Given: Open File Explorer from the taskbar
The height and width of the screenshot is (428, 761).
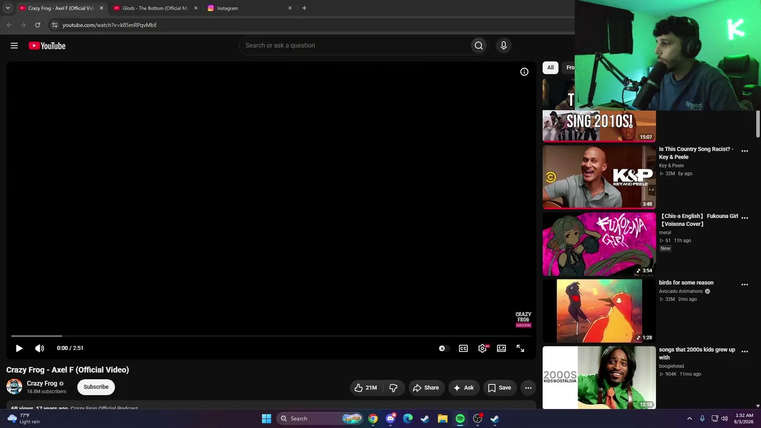Looking at the screenshot, I should (442, 418).
